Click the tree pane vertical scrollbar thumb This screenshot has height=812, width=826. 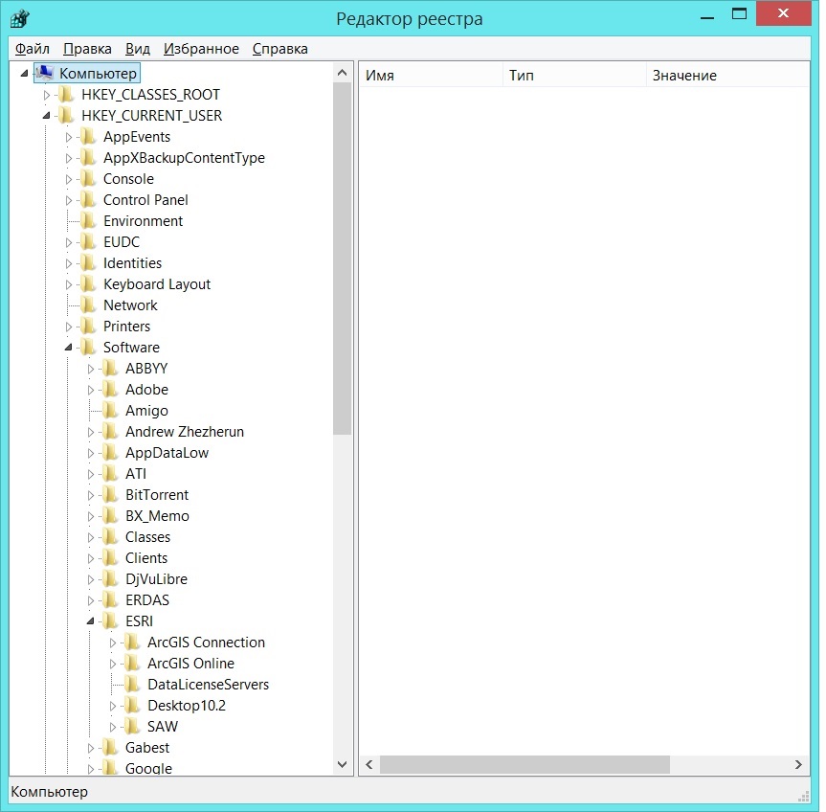(x=342, y=259)
